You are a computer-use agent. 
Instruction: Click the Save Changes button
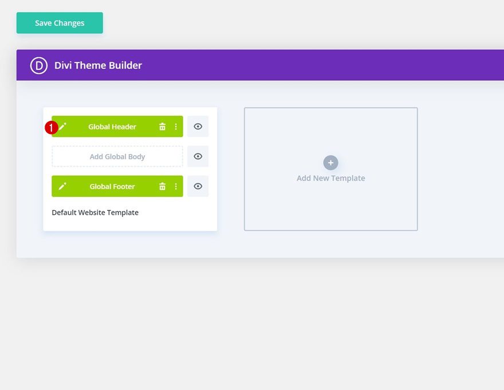point(60,23)
